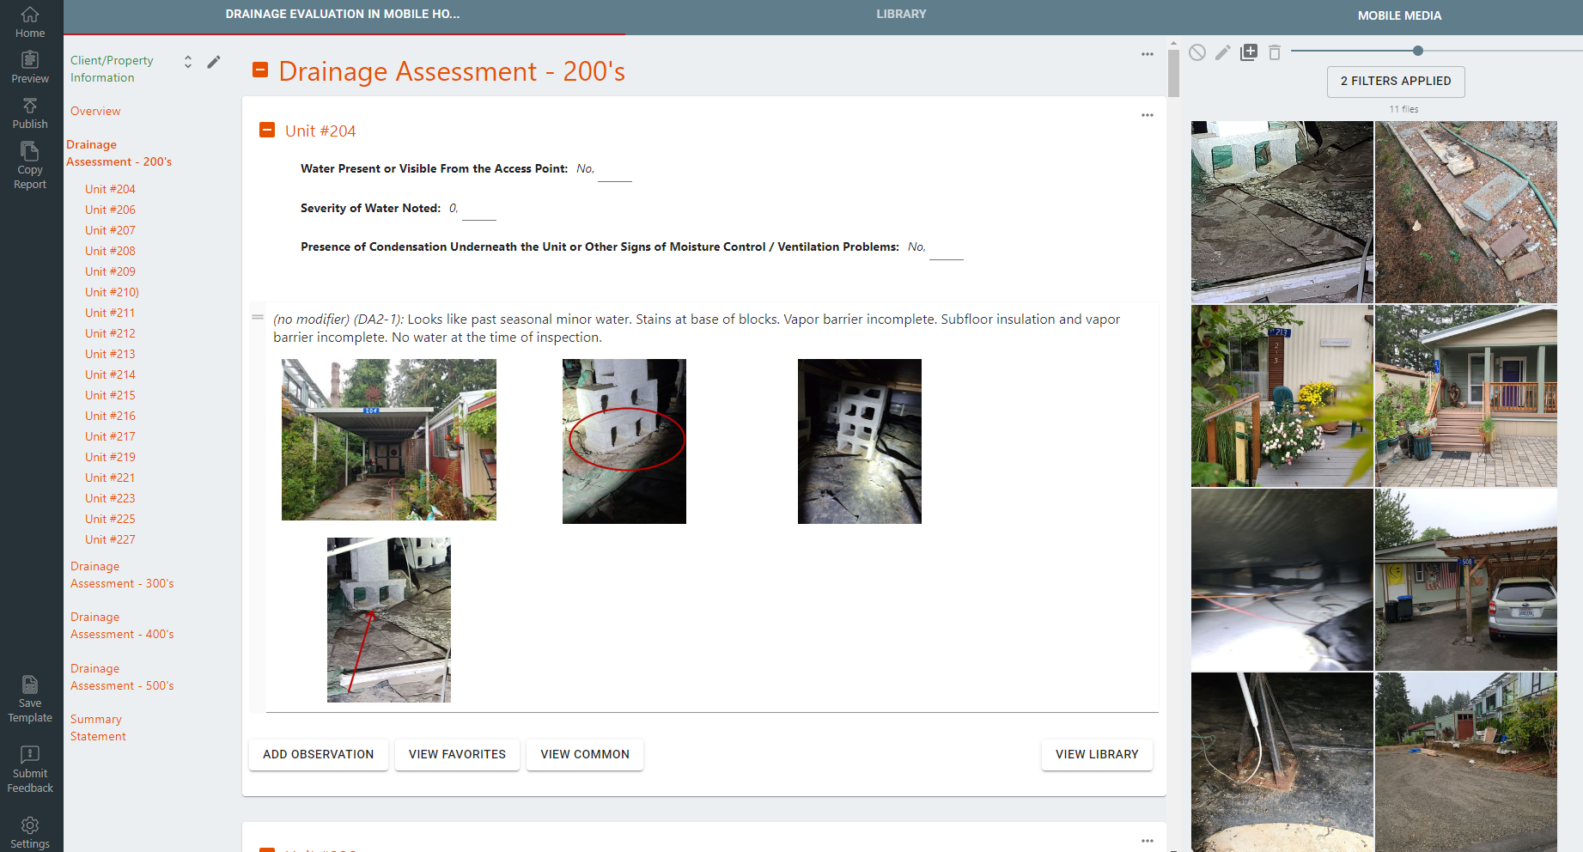Click the Publish icon
Image resolution: width=1583 pixels, height=852 pixels.
[x=30, y=110]
